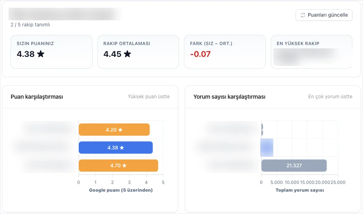Select the orange 4.70 rating bar
This screenshot has height=214, width=363.
click(x=118, y=166)
